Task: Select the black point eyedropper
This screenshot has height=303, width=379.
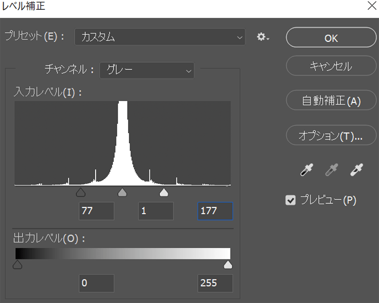Action: pyautogui.click(x=307, y=169)
